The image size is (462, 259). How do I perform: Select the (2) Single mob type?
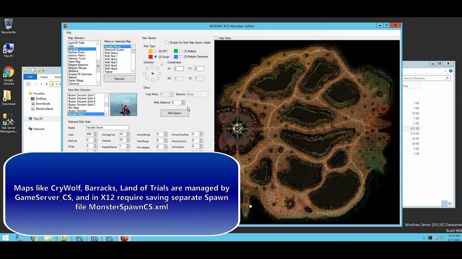coord(156,57)
